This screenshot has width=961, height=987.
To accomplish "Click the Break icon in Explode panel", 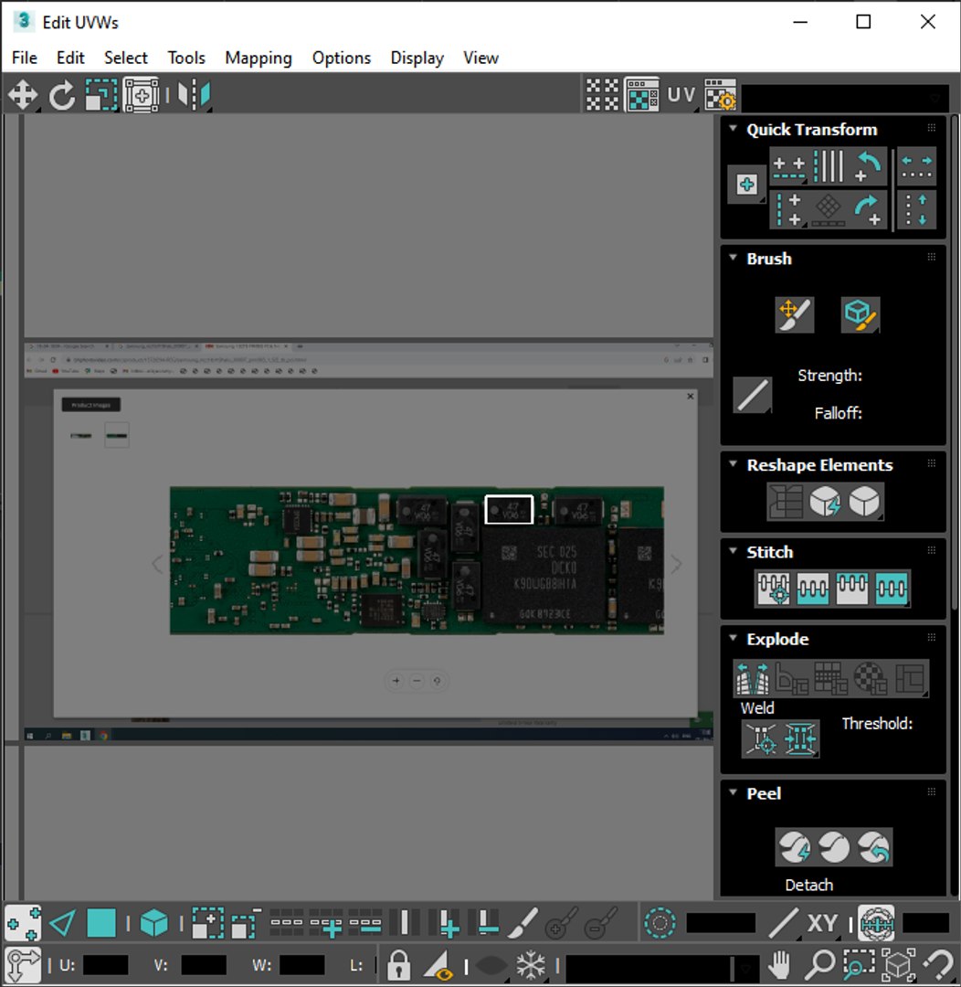I will point(753,678).
